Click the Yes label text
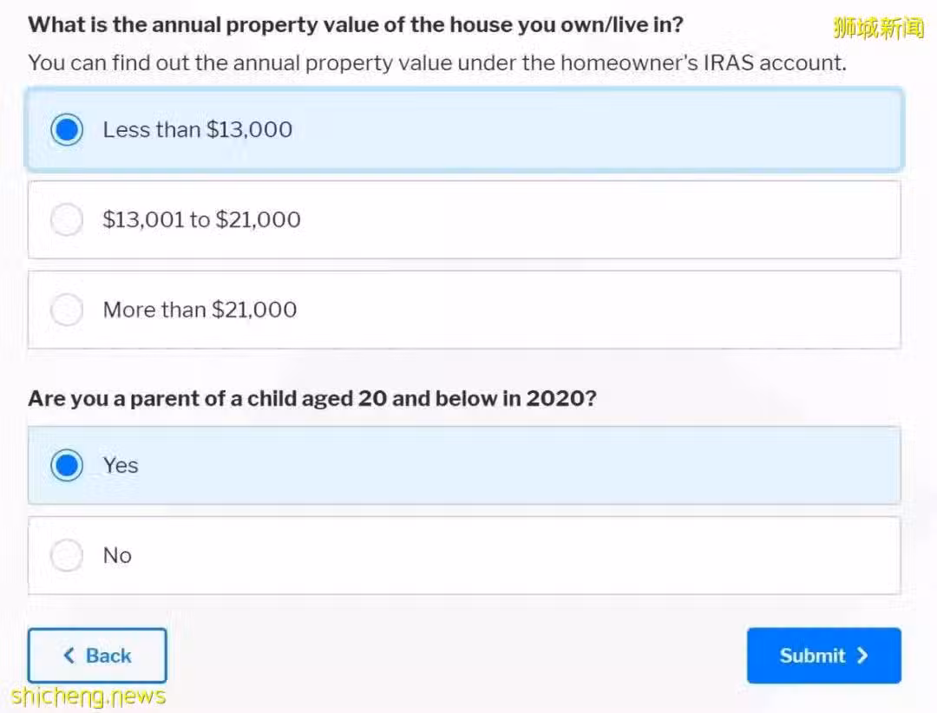The width and height of the screenshot is (937, 713). (x=120, y=466)
